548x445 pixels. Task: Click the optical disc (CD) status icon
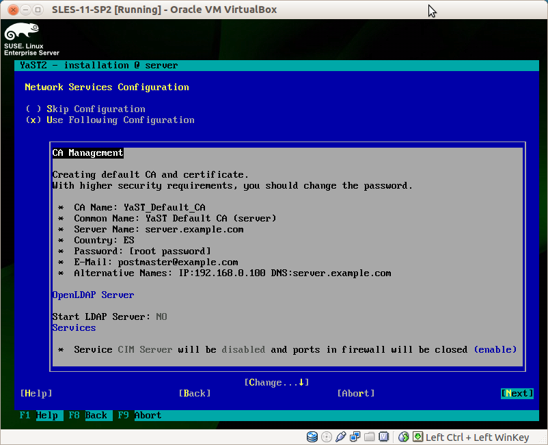[x=326, y=437]
